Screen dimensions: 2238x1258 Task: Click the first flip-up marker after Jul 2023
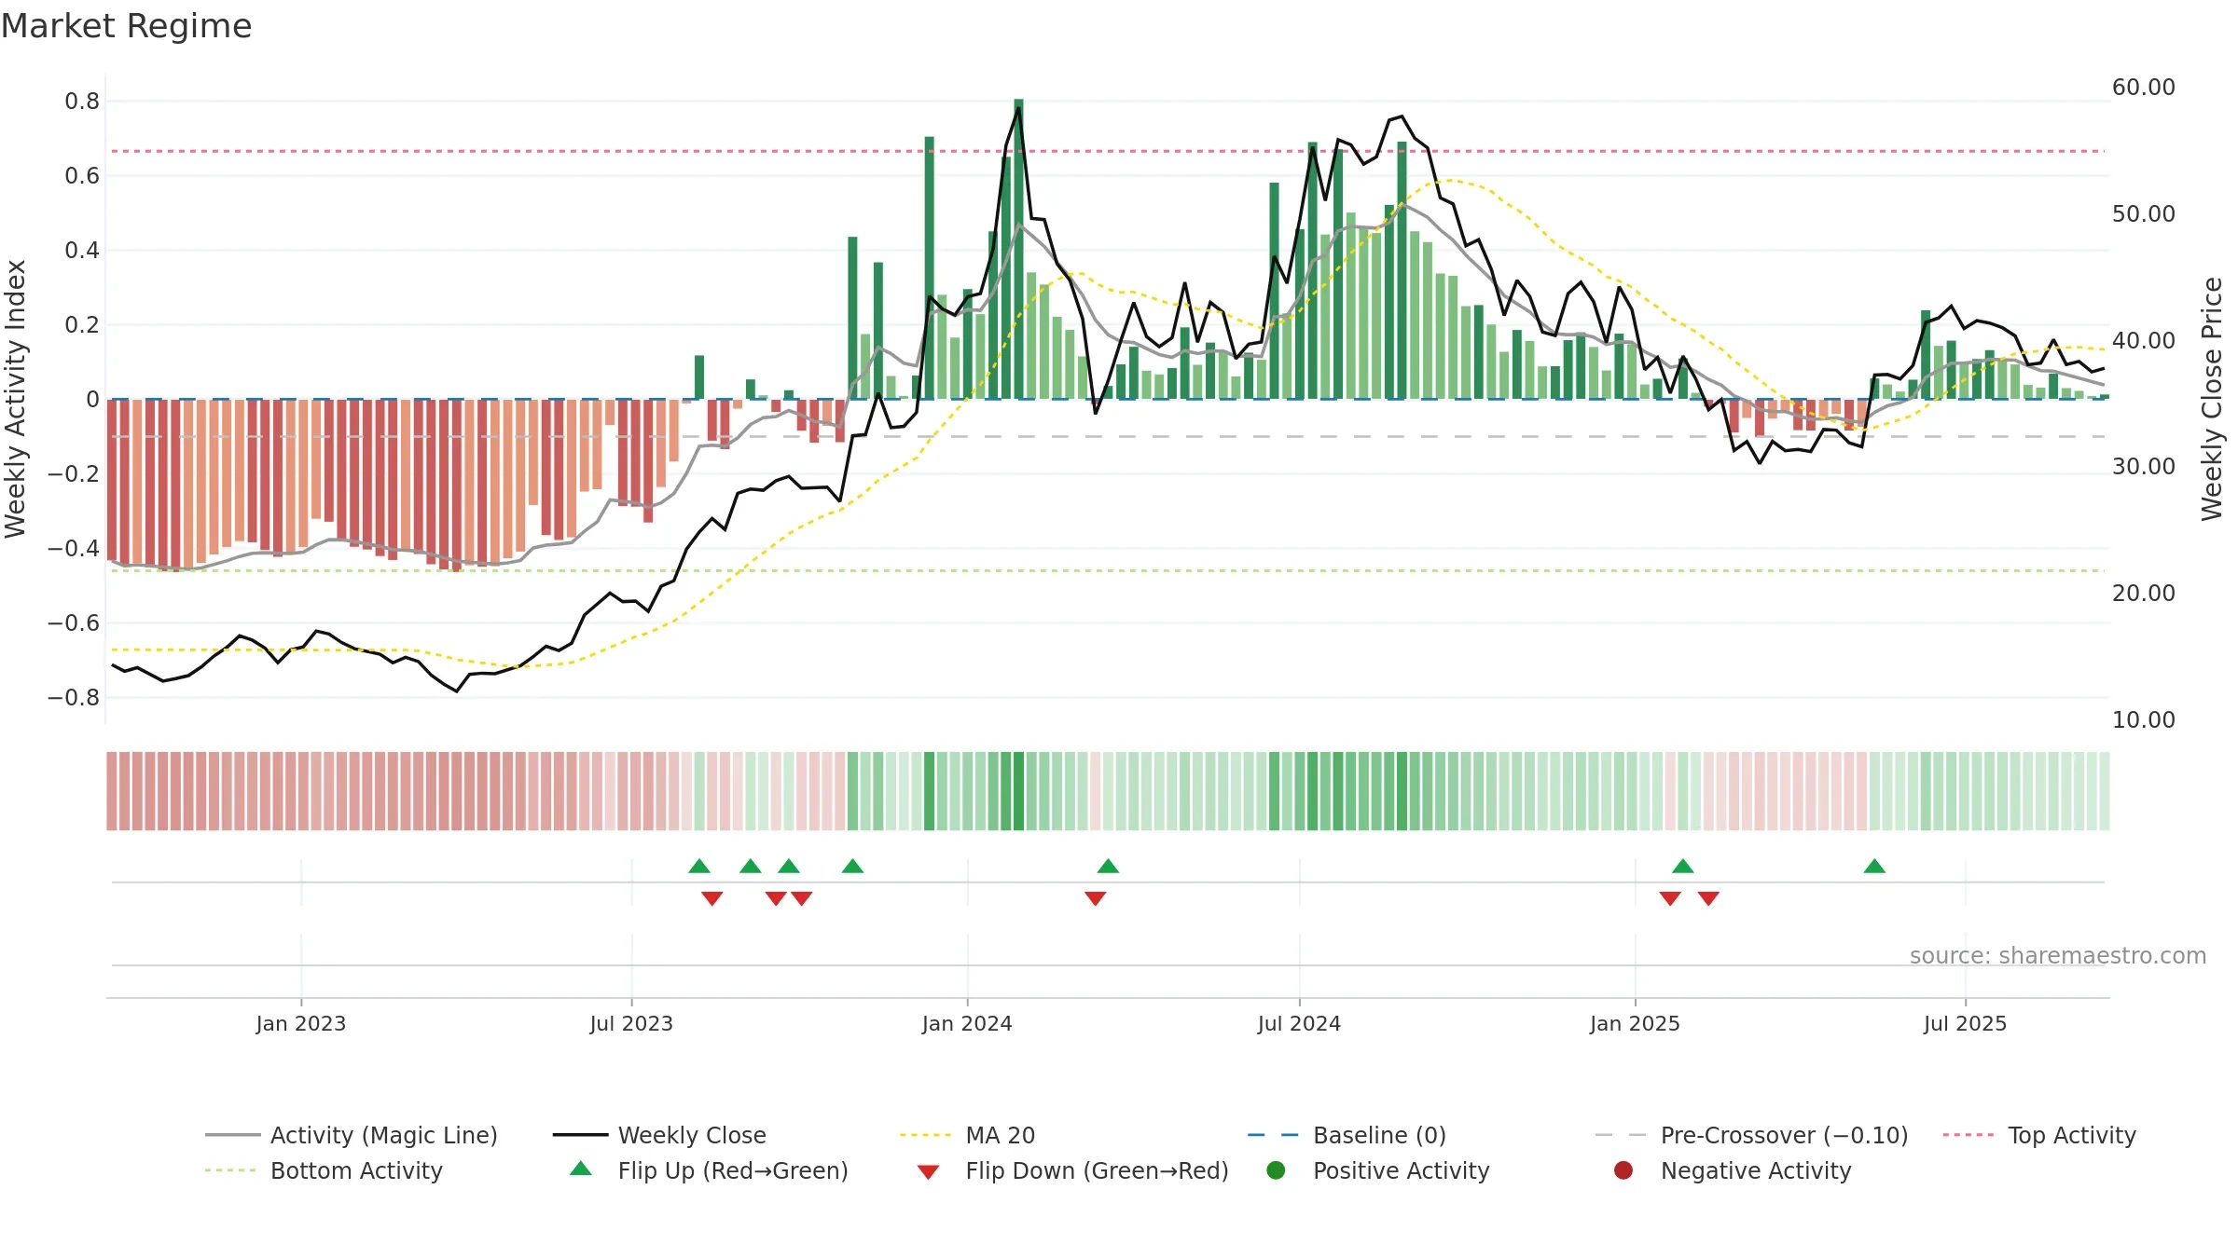tap(699, 866)
